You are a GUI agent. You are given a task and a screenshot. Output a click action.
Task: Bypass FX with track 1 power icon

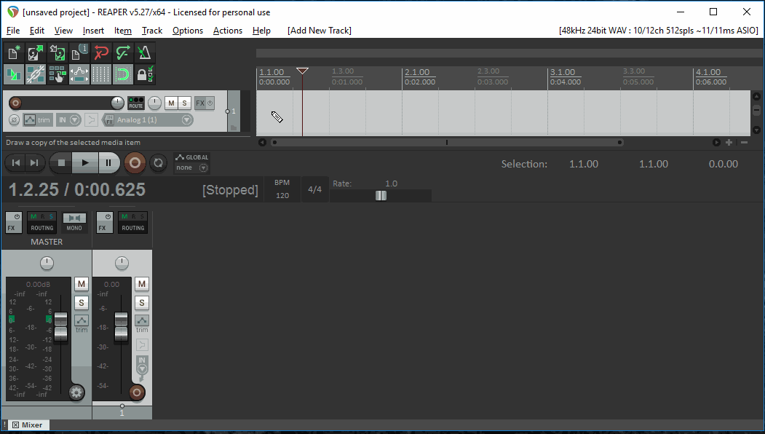(210, 103)
